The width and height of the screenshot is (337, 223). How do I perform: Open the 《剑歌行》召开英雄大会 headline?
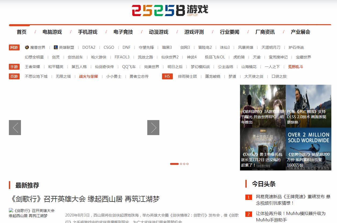84,199
